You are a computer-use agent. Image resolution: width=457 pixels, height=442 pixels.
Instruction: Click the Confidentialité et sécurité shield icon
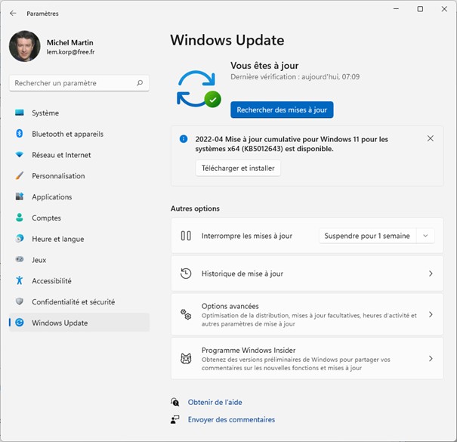[20, 301]
